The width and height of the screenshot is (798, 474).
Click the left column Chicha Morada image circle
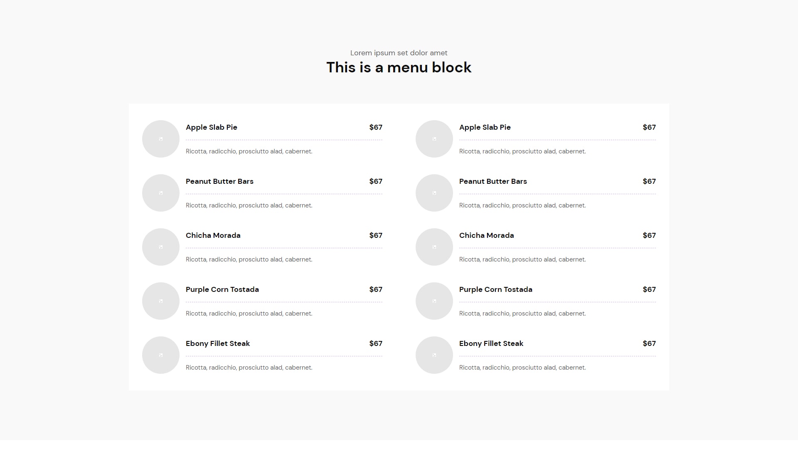pos(161,247)
